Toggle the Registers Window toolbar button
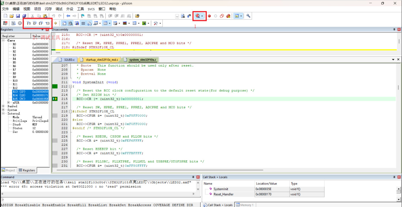Viewport: 402px width, 207px height. coord(83,23)
